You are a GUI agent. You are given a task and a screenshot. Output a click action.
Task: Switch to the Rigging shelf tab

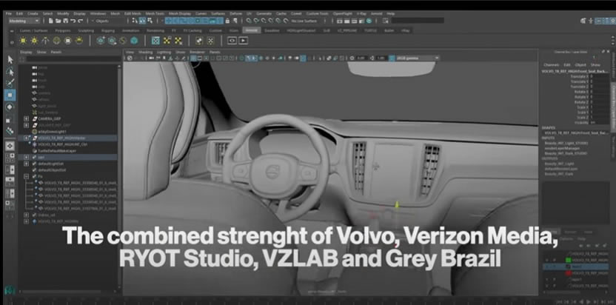(107, 30)
